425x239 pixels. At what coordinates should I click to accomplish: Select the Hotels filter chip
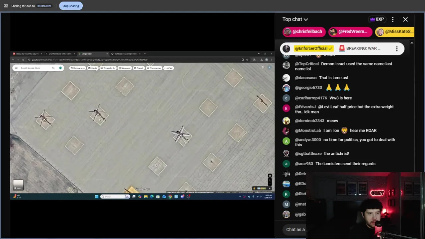[93, 68]
